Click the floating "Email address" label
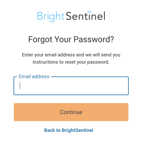Image resolution: width=142 pixels, height=149 pixels. pos(34,76)
